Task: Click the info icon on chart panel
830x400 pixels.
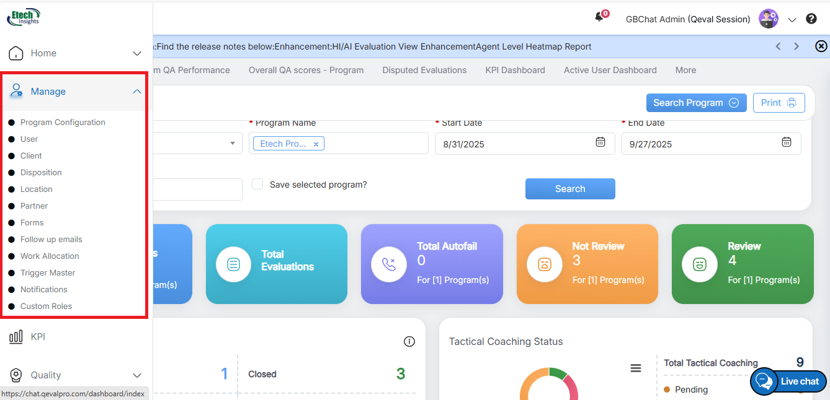Action: click(409, 341)
